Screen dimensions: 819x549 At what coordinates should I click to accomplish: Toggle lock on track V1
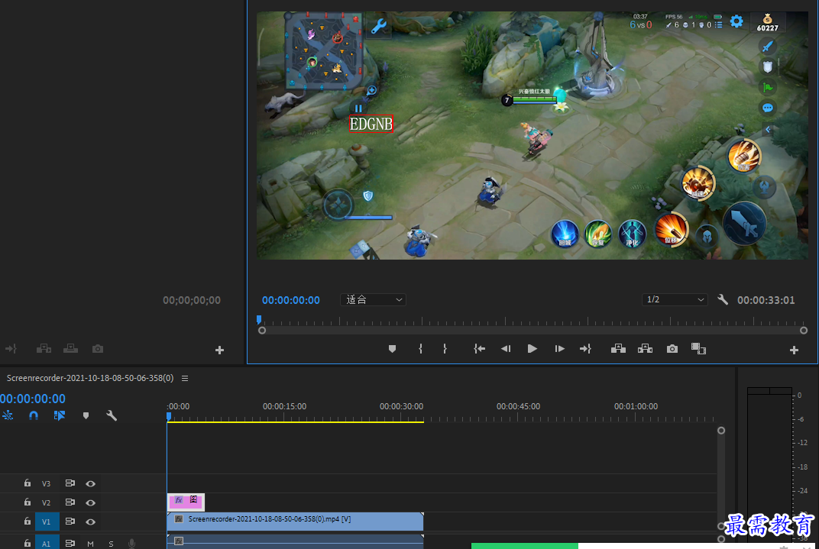(28, 521)
